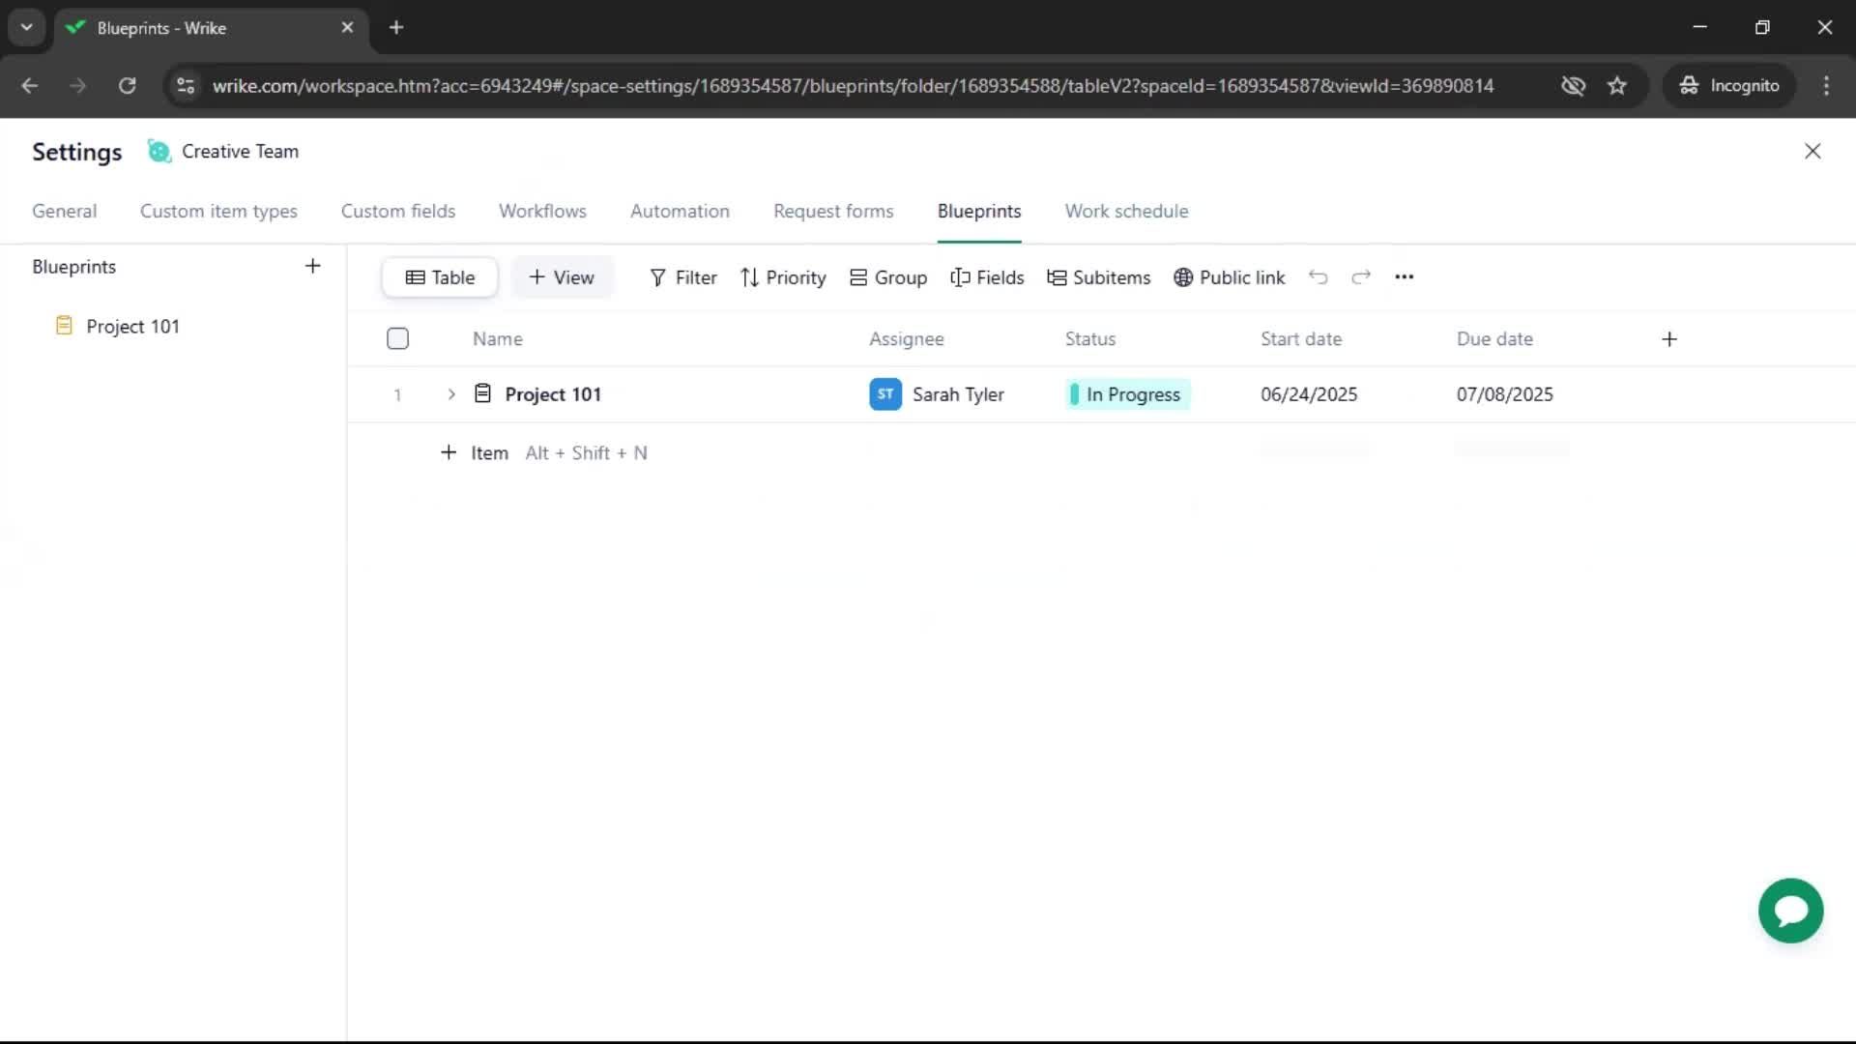Edit start date 06/24/2025

tap(1309, 394)
